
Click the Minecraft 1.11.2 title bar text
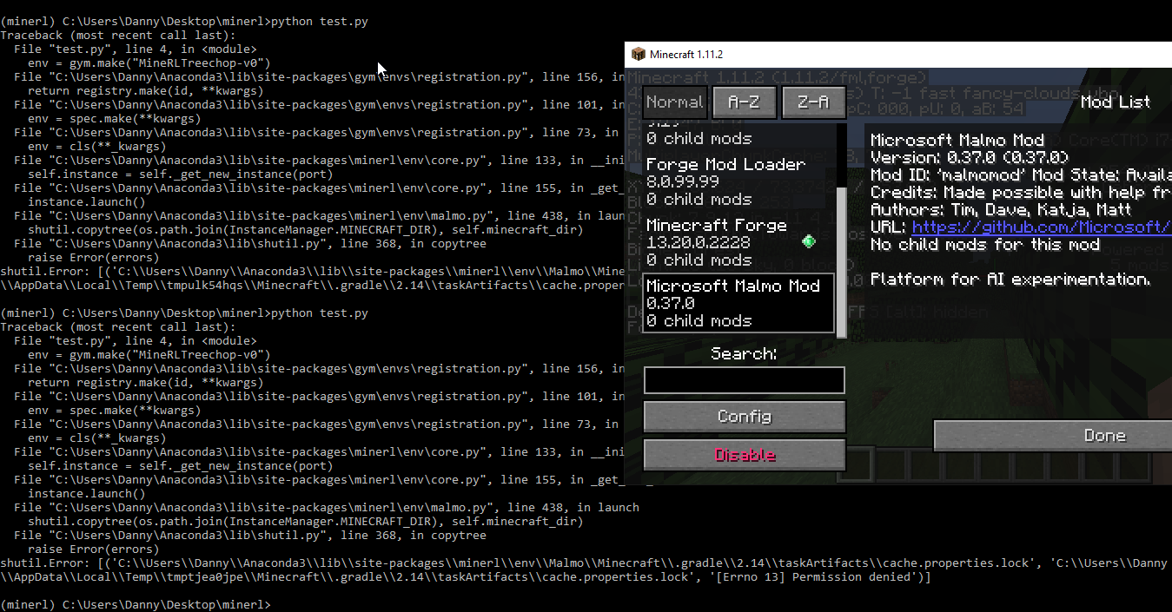coord(685,54)
